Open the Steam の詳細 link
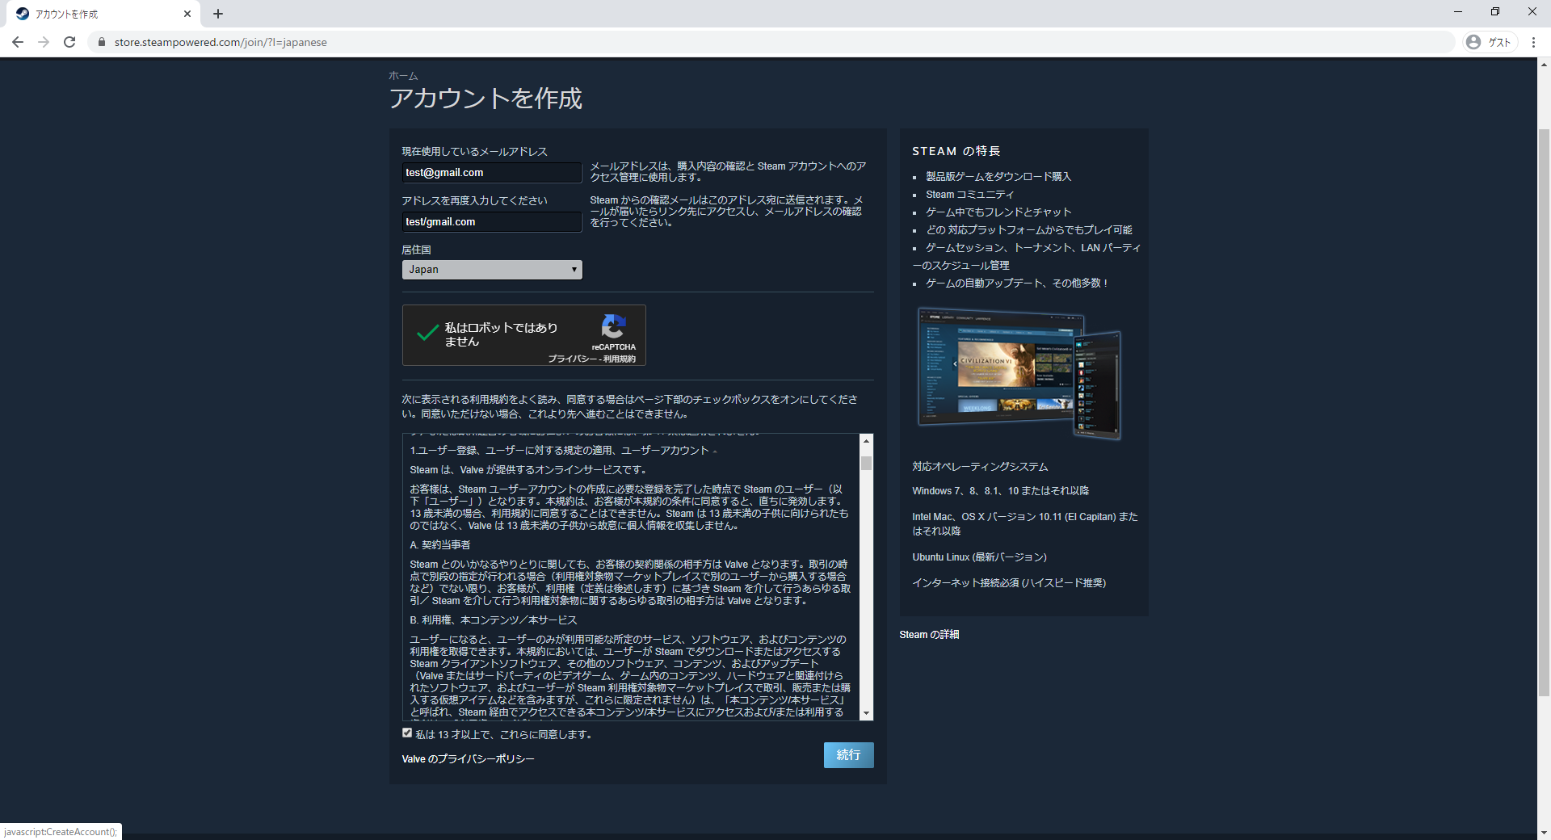 (929, 635)
